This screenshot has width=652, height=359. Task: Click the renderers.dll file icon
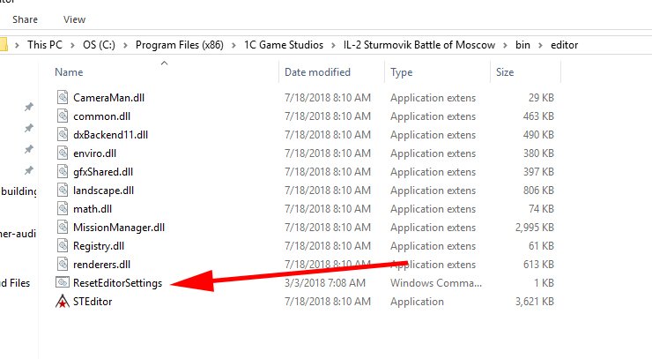point(62,264)
